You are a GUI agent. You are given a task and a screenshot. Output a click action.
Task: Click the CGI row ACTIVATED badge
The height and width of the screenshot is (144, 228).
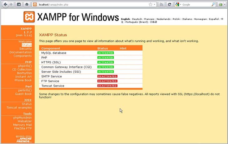[x=106, y=67]
